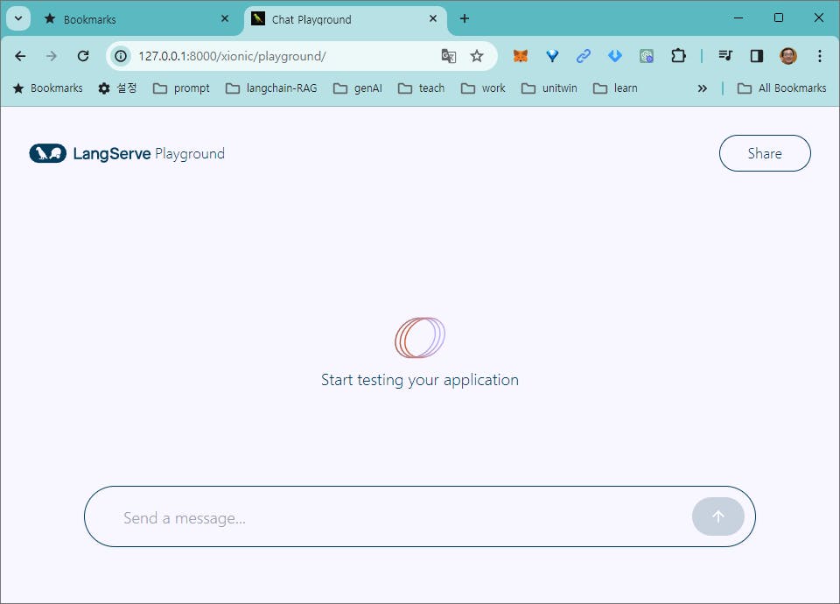This screenshot has width=840, height=604.
Task: View site information icon in address bar
Action: pyautogui.click(x=121, y=56)
